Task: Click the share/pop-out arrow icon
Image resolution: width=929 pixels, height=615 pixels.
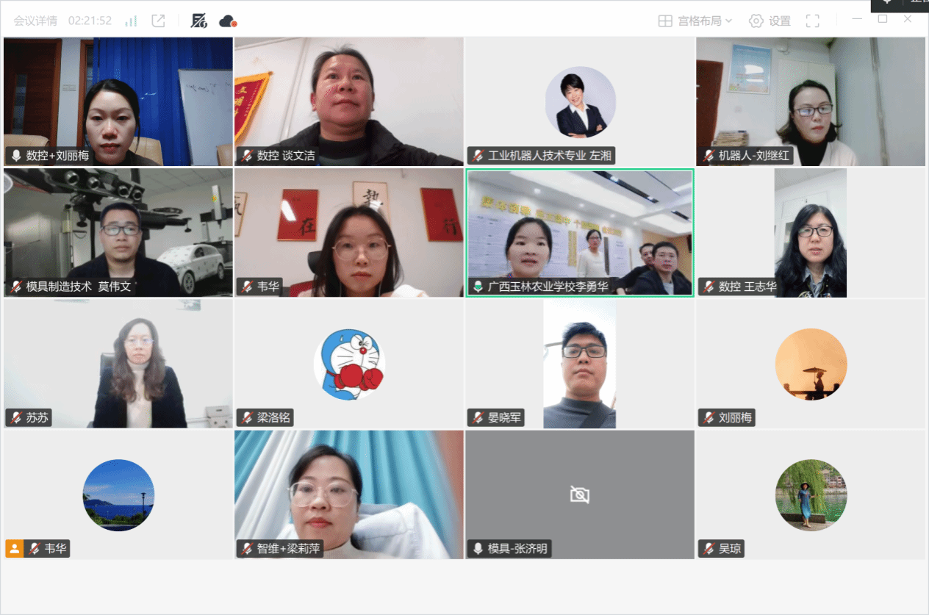Action: pos(158,21)
